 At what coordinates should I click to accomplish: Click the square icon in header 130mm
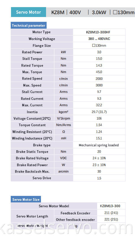[x=115, y=12]
